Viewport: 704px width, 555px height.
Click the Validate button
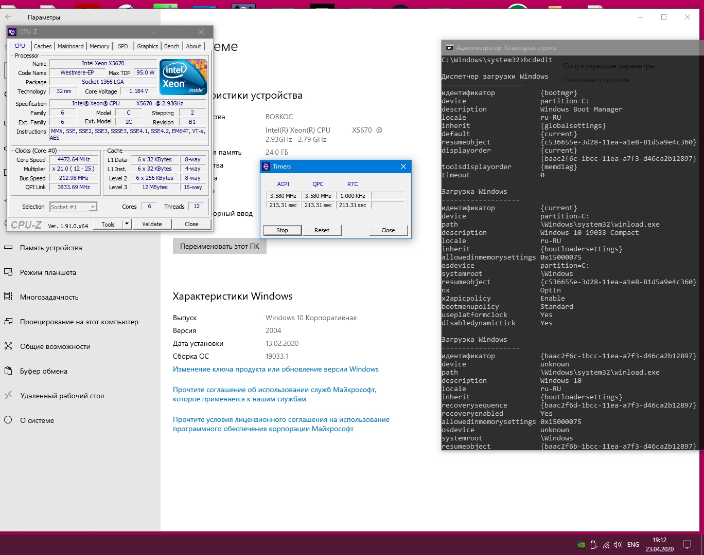click(152, 224)
